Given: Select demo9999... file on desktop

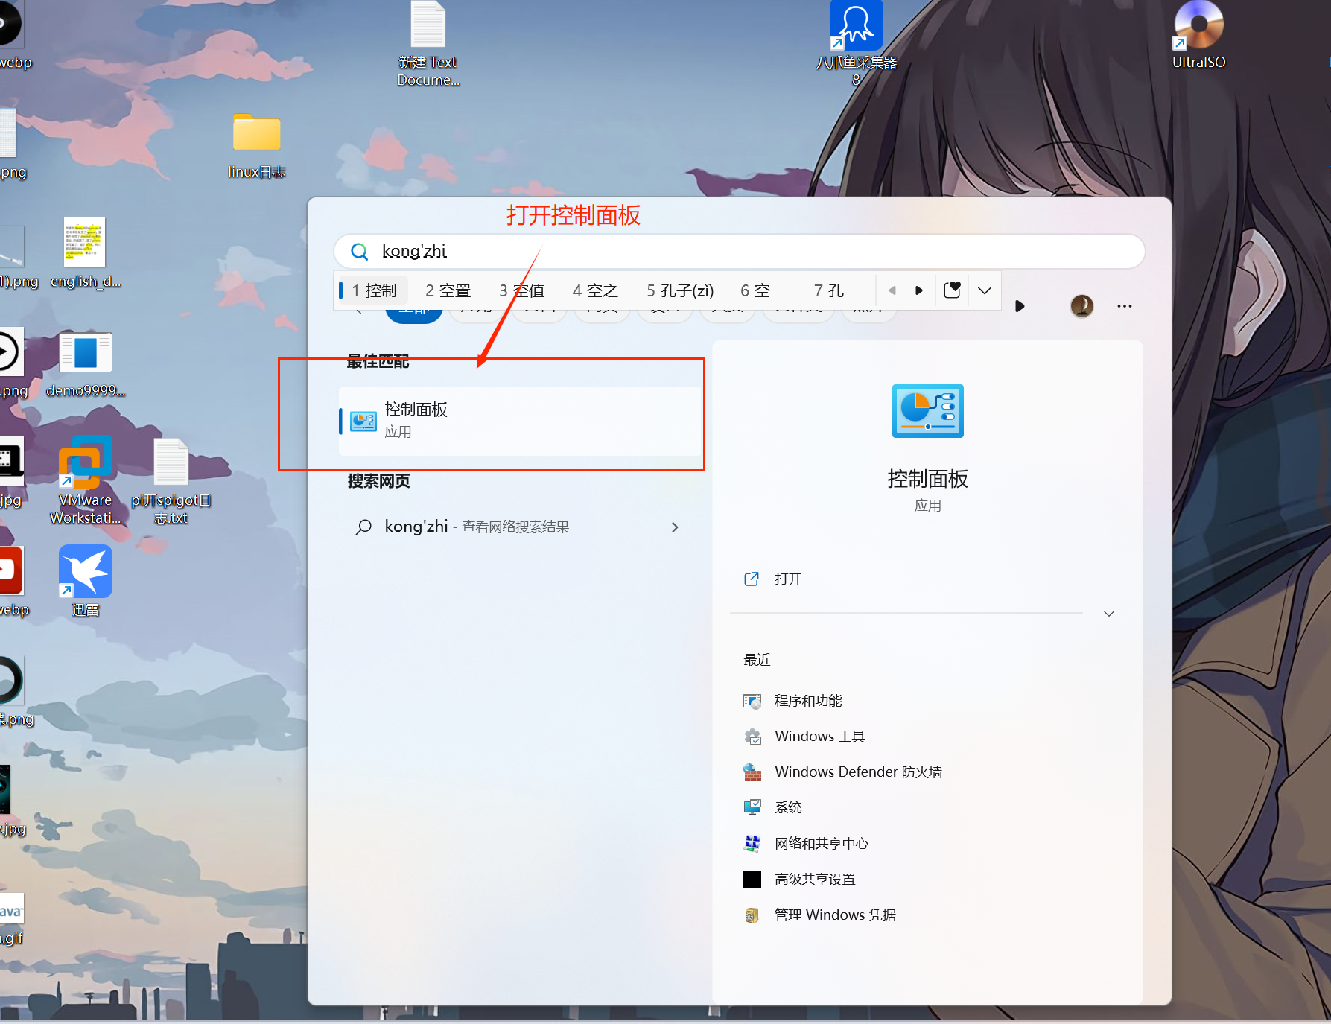Looking at the screenshot, I should [x=86, y=365].
